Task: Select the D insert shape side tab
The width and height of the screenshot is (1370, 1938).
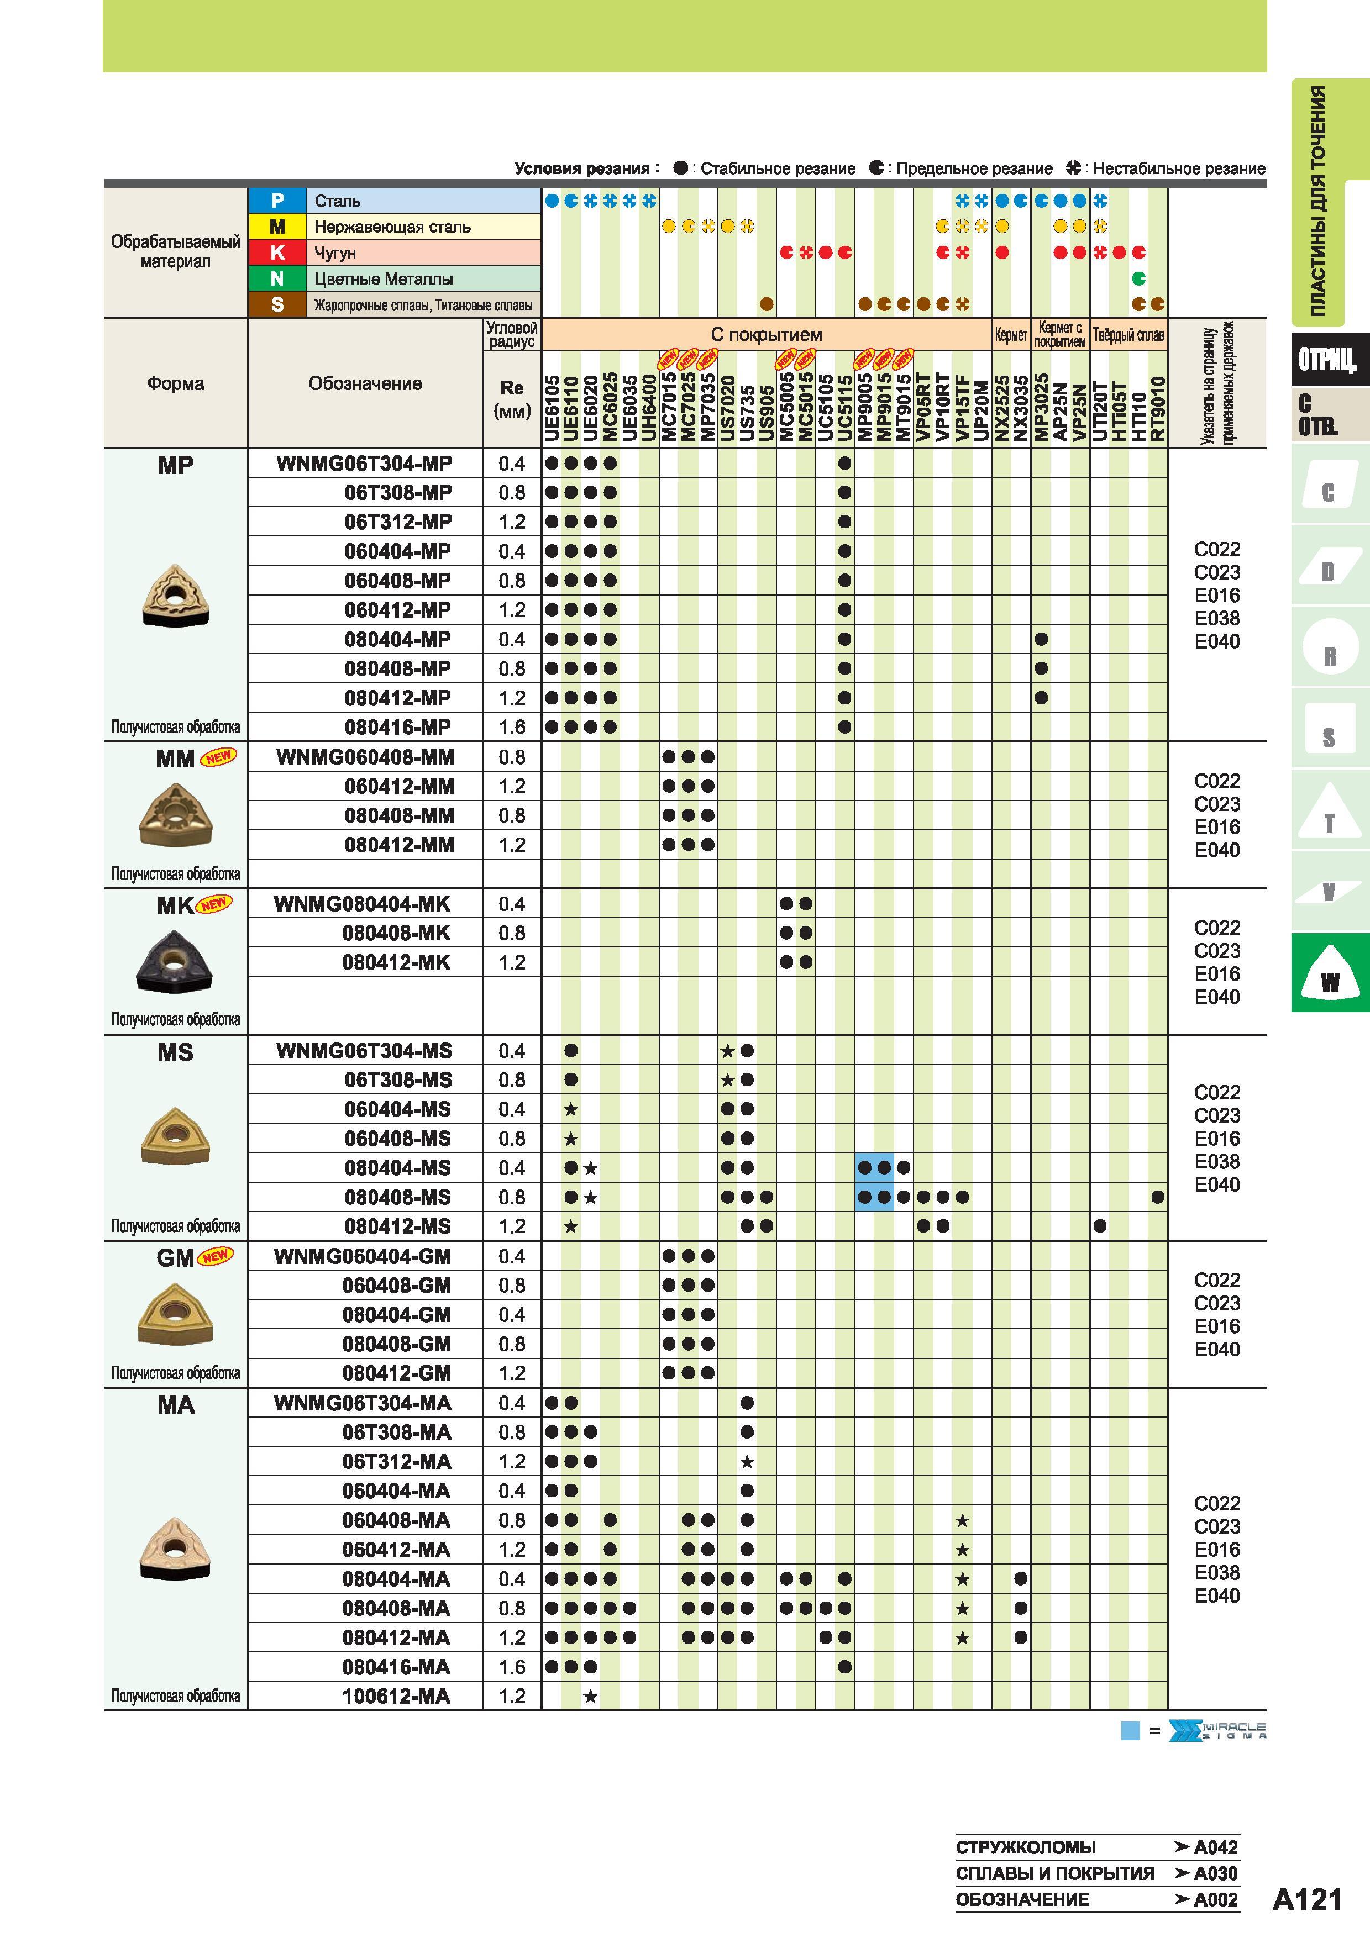Action: tap(1330, 566)
